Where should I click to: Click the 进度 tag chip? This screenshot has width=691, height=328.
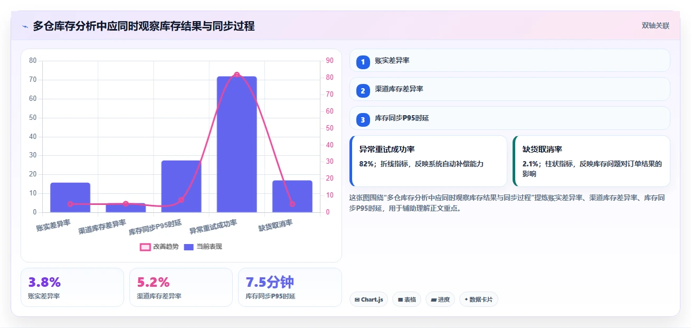click(x=440, y=299)
